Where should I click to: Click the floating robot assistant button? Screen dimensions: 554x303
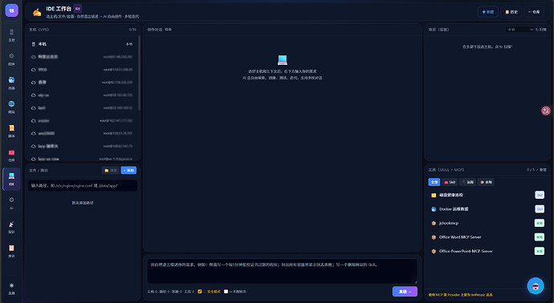click(x=536, y=285)
